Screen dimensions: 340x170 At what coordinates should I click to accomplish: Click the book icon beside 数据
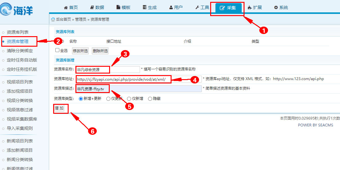92,8
